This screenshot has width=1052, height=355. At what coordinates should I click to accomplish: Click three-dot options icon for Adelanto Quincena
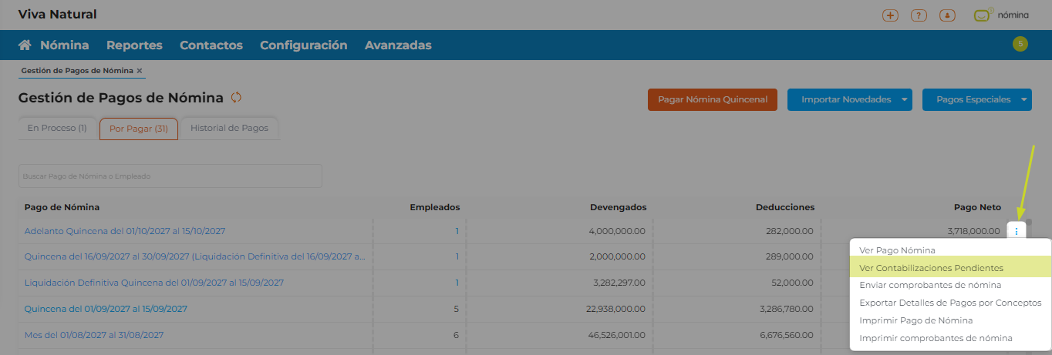pos(1017,231)
